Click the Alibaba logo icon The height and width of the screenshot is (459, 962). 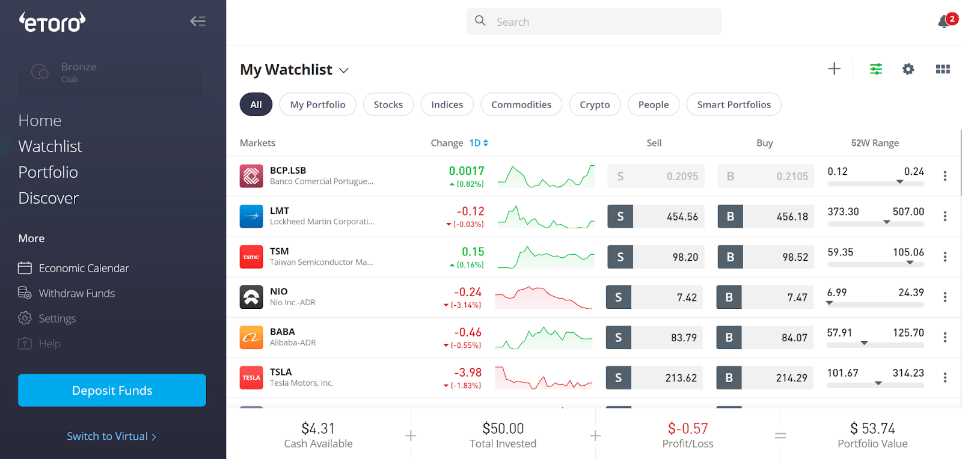pos(251,337)
